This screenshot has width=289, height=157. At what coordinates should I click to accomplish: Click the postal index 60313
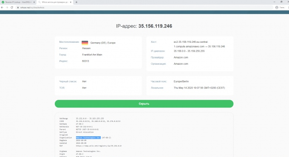pyautogui.click(x=85, y=61)
